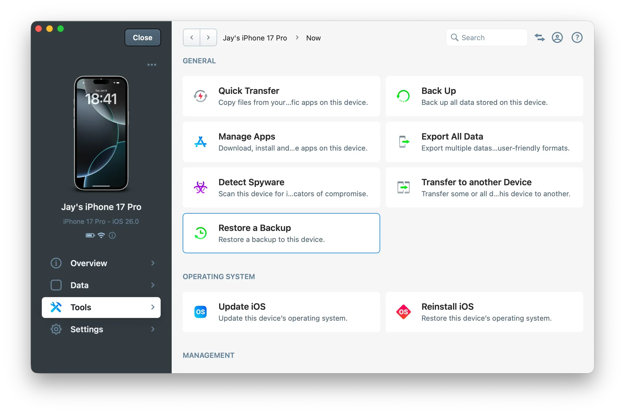The image size is (625, 414).
Task: Open the Export All Data tool
Action: click(484, 142)
